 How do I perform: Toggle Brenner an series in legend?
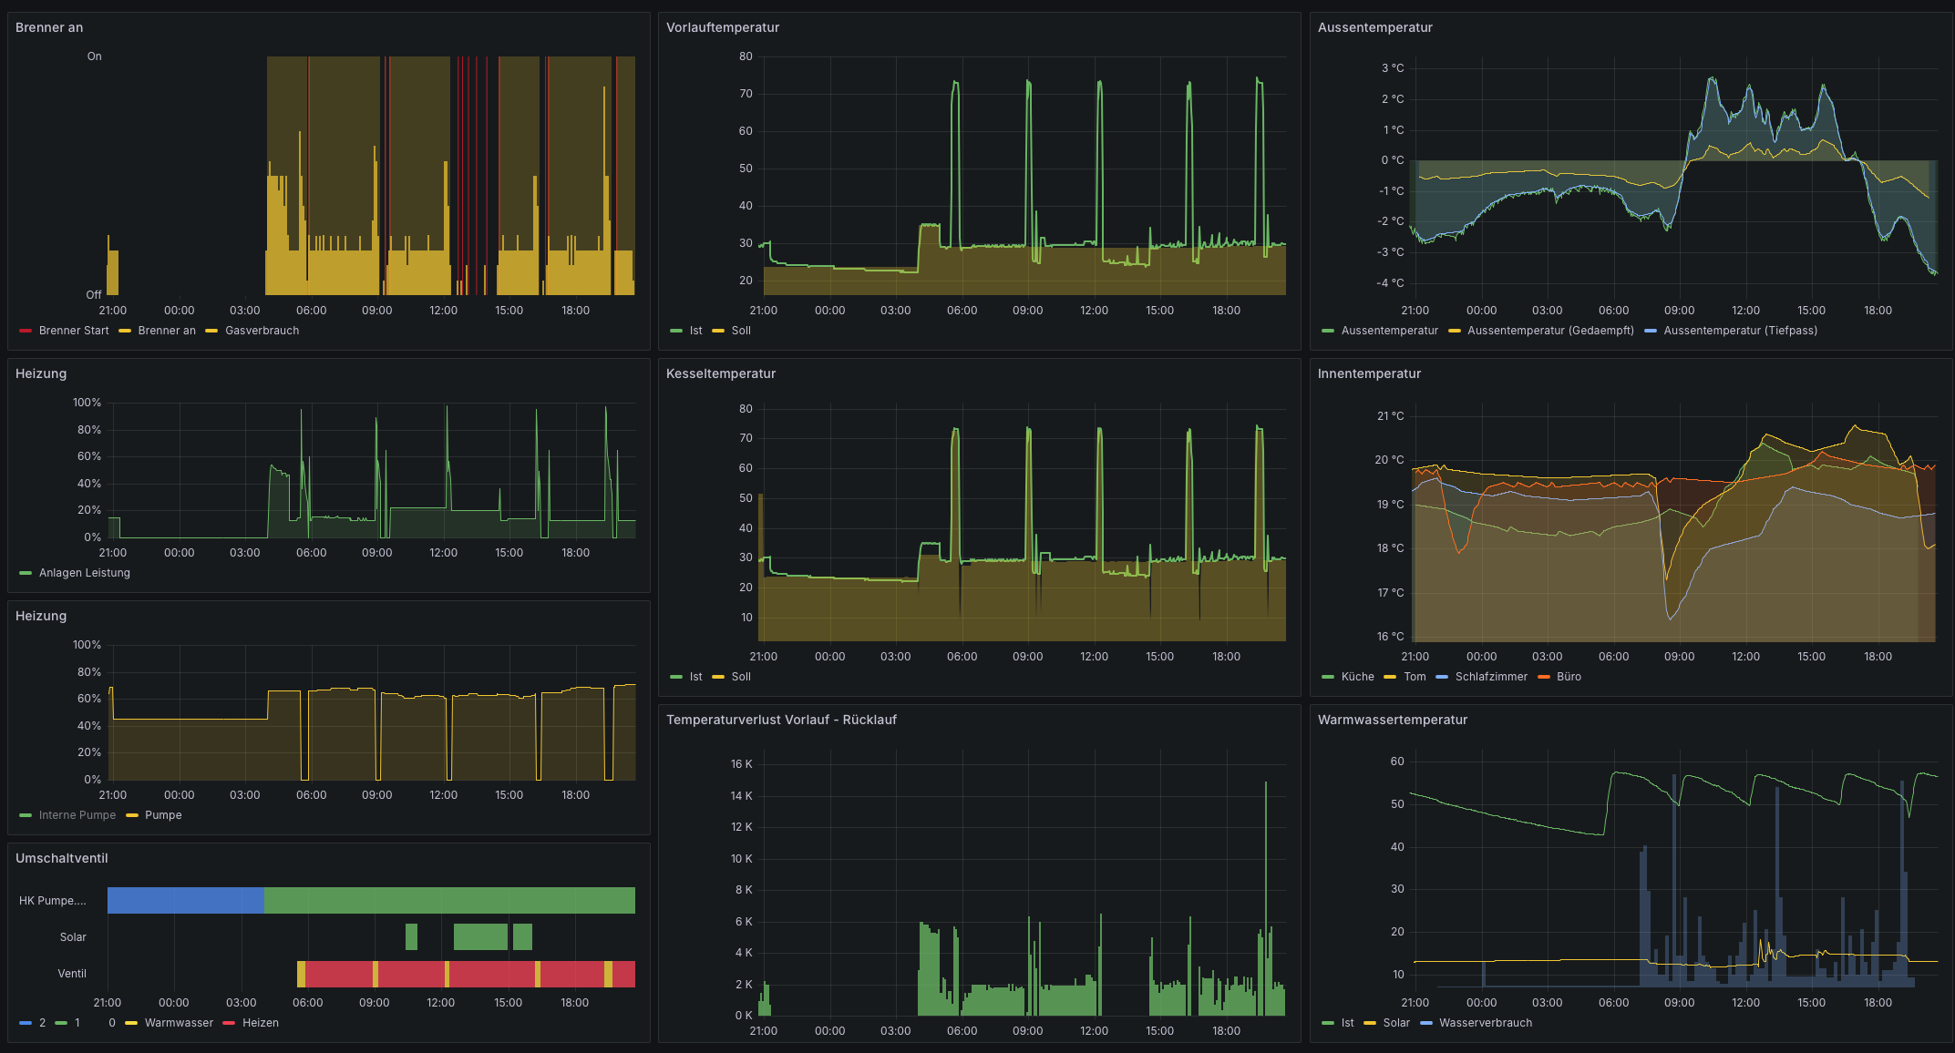(167, 331)
